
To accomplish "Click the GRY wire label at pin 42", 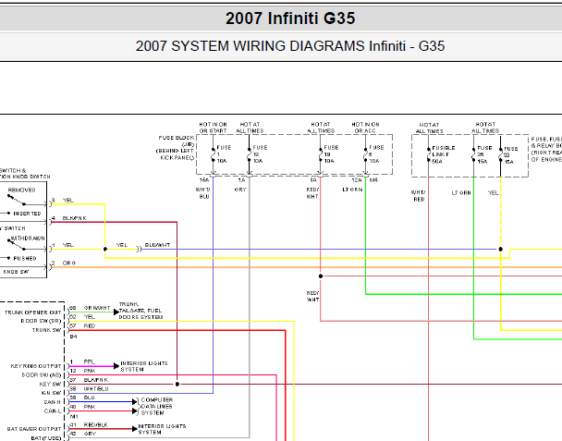I will tap(90, 434).
